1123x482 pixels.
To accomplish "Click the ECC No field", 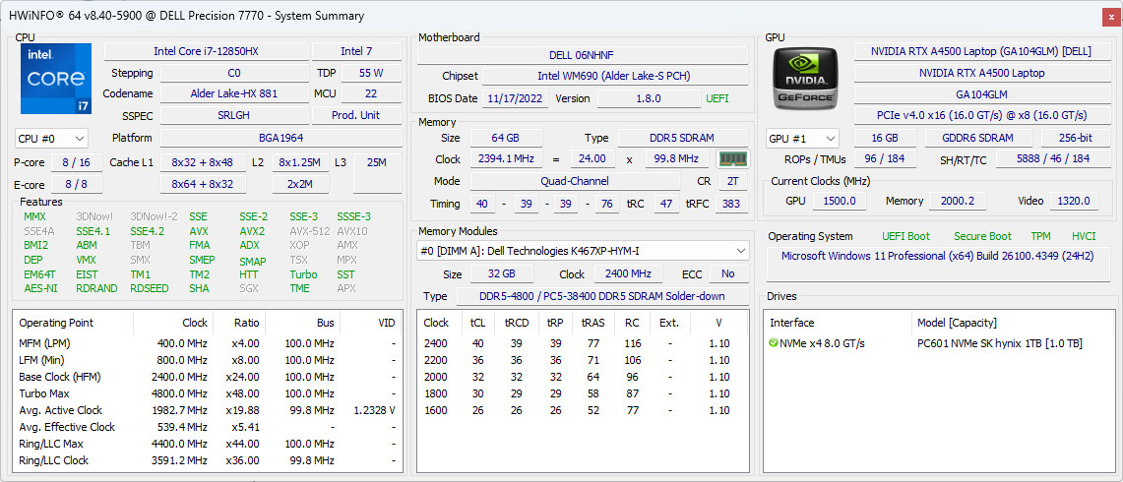I will (728, 273).
